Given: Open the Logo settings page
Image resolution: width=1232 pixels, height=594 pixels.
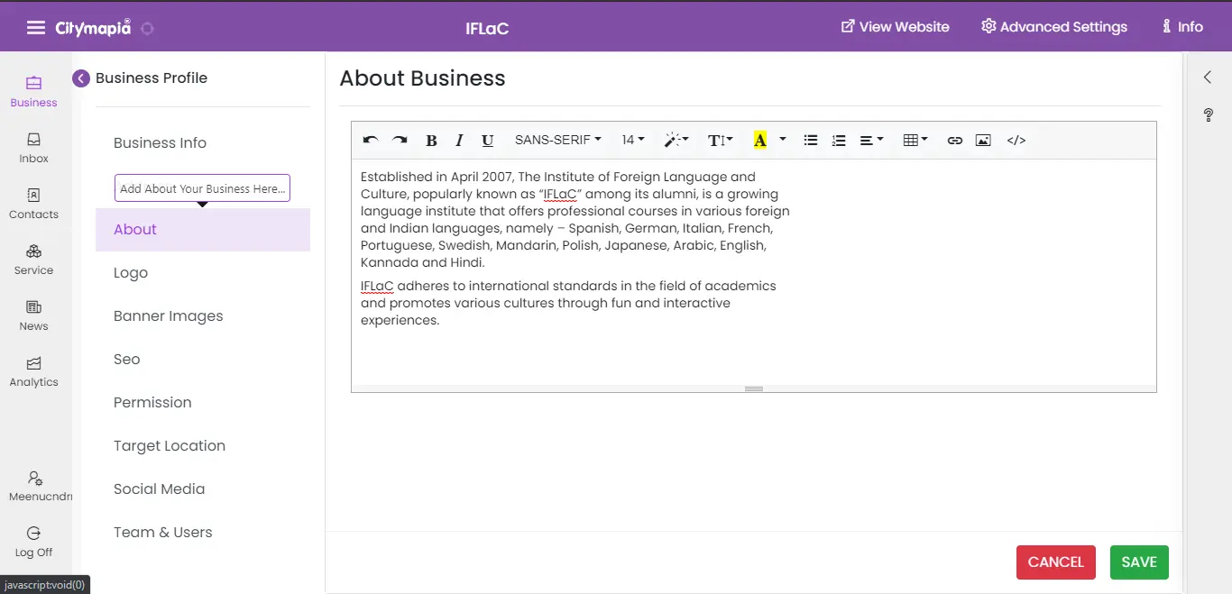Looking at the screenshot, I should pos(131,272).
